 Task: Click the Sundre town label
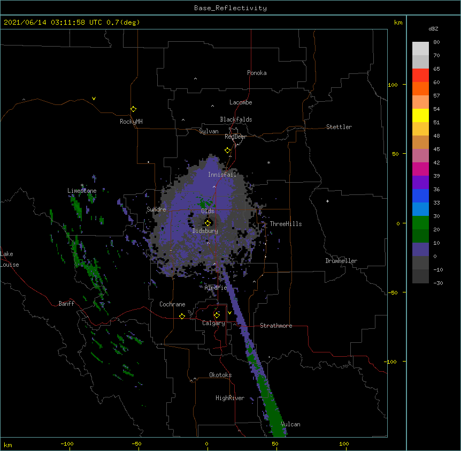(x=156, y=209)
